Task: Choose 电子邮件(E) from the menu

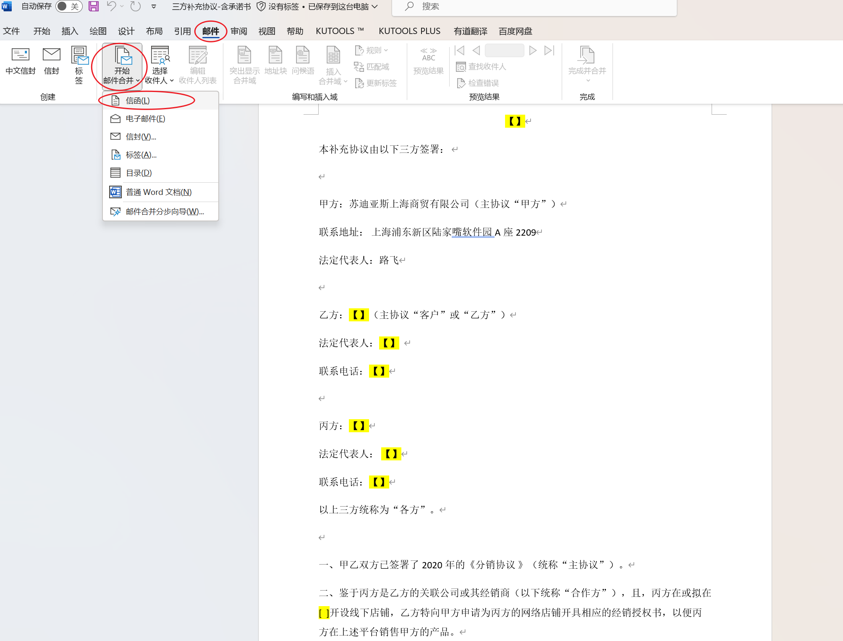Action: [160, 119]
